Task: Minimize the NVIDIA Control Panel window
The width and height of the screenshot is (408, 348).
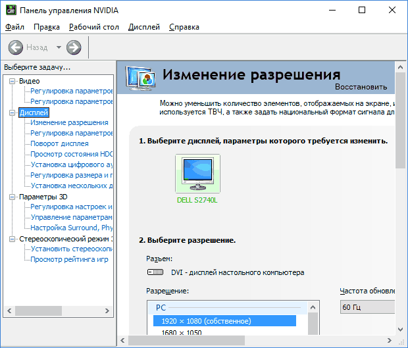Action: 332,10
